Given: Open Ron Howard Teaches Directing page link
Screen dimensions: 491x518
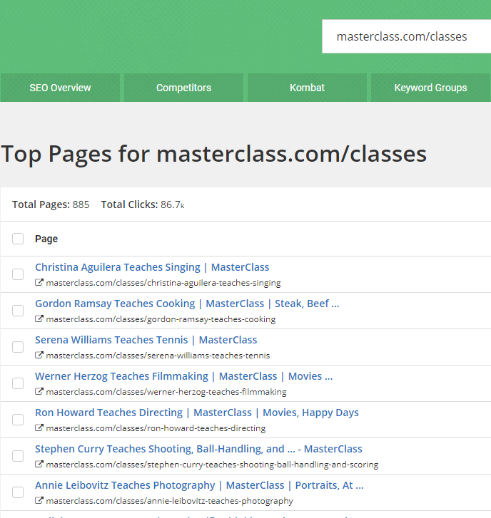Looking at the screenshot, I should pyautogui.click(x=197, y=413).
